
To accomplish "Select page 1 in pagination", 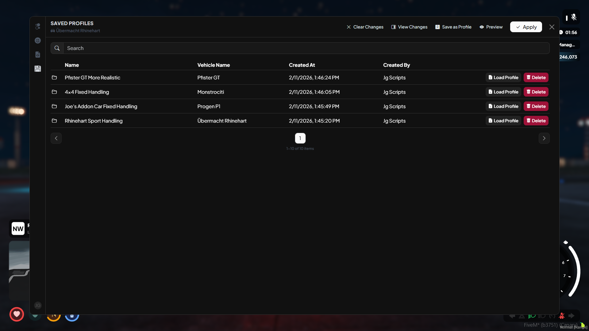I will point(300,138).
